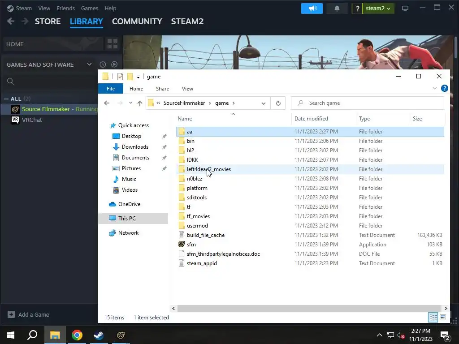
Task: Open steam2 account dropdown
Action: [x=378, y=9]
